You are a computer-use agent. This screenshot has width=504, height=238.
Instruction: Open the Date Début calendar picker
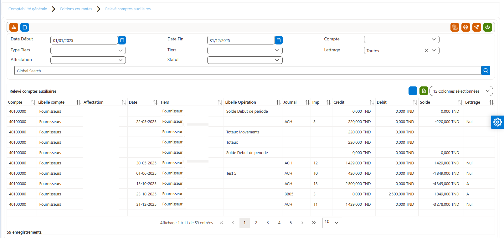tap(122, 40)
